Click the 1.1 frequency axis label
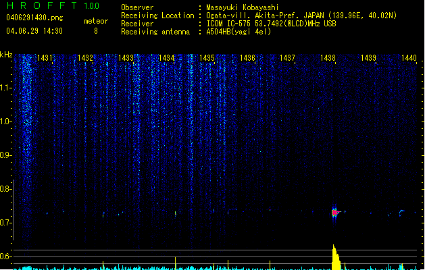 [5, 88]
